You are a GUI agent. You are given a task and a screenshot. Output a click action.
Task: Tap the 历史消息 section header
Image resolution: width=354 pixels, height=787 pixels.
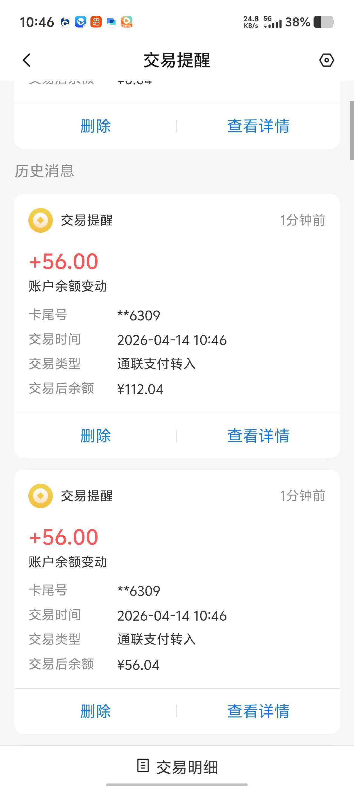pos(45,171)
